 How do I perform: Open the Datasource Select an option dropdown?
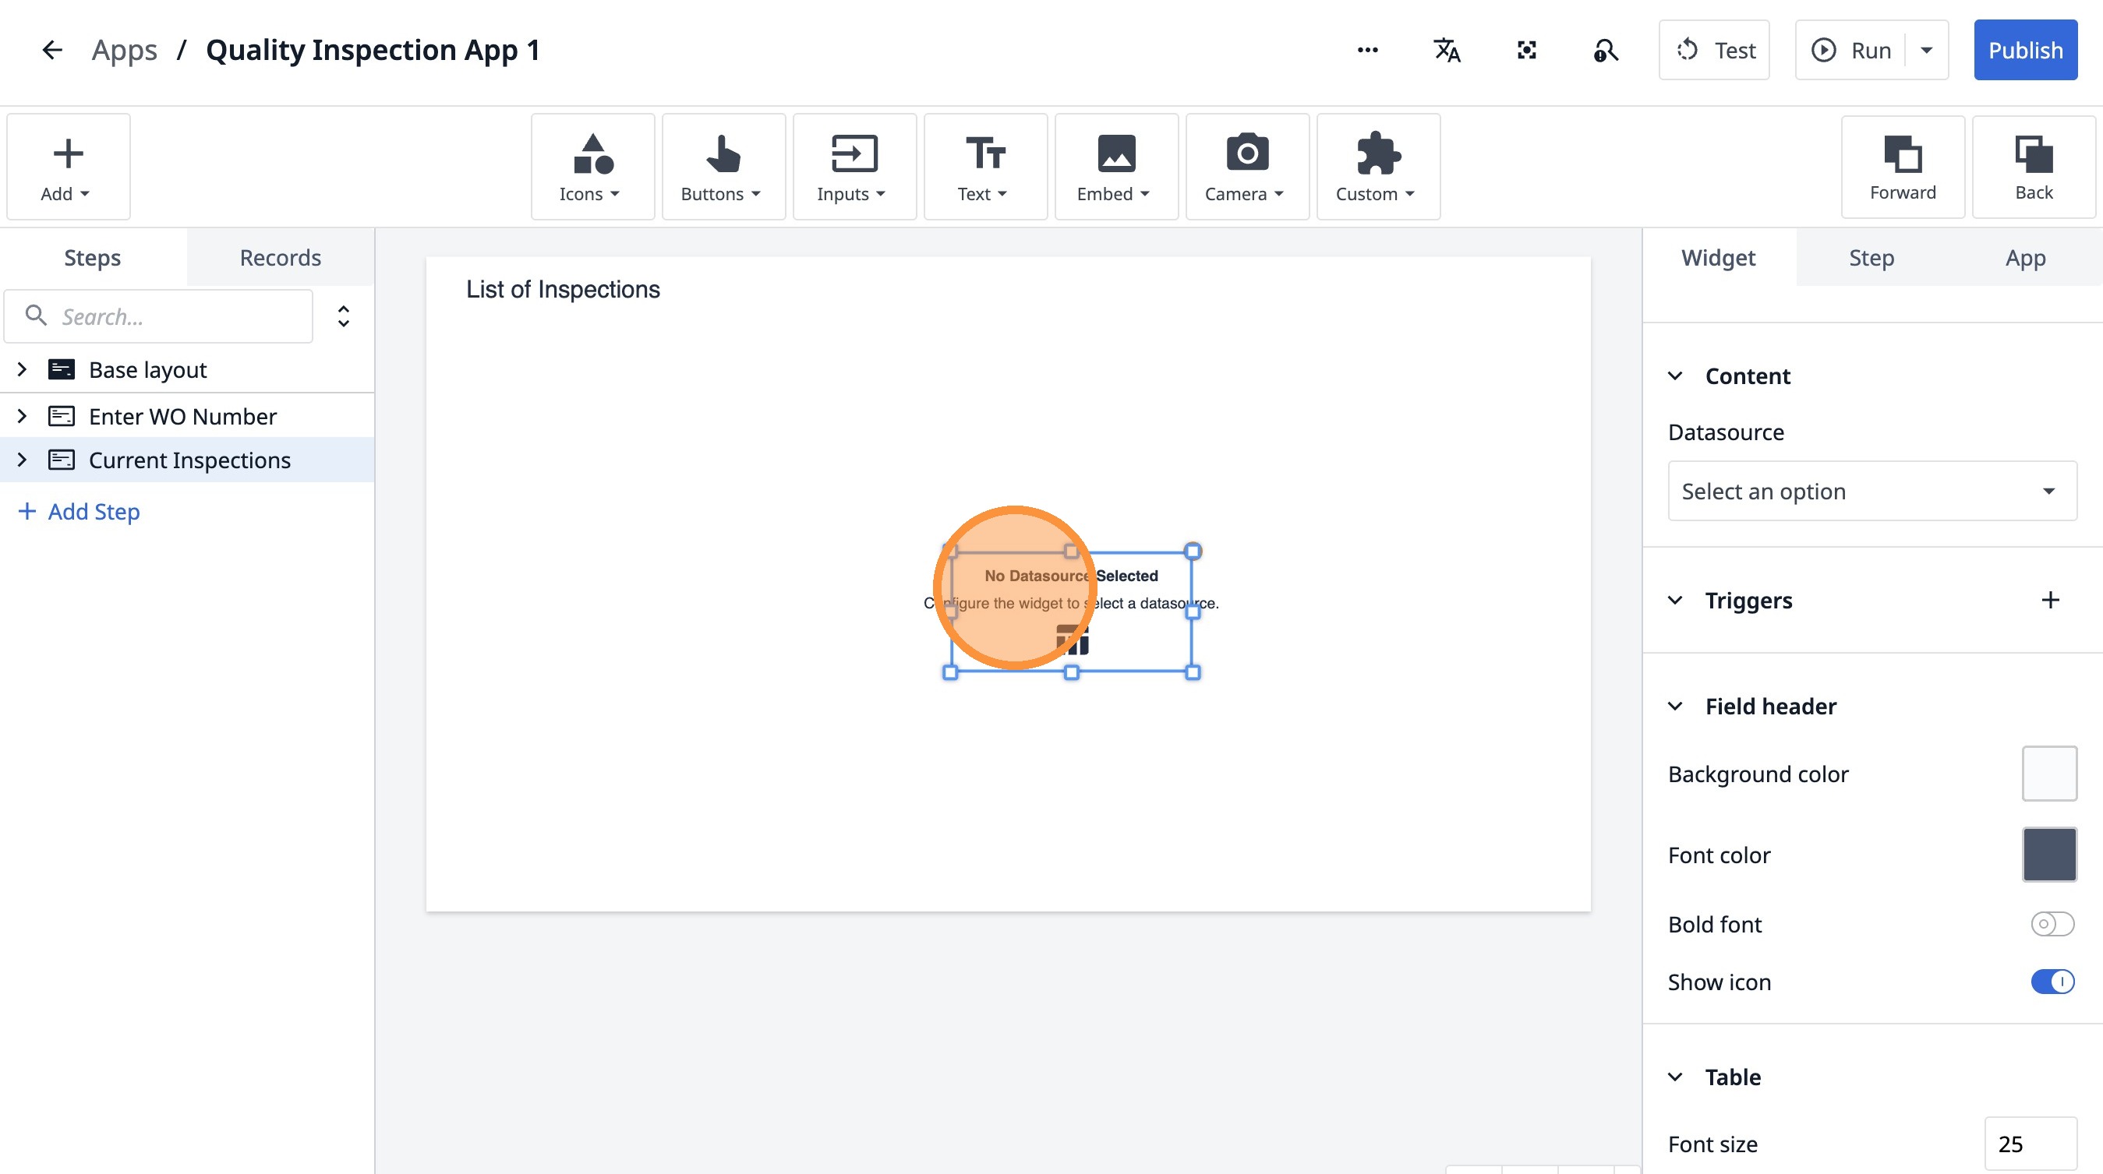point(1871,491)
